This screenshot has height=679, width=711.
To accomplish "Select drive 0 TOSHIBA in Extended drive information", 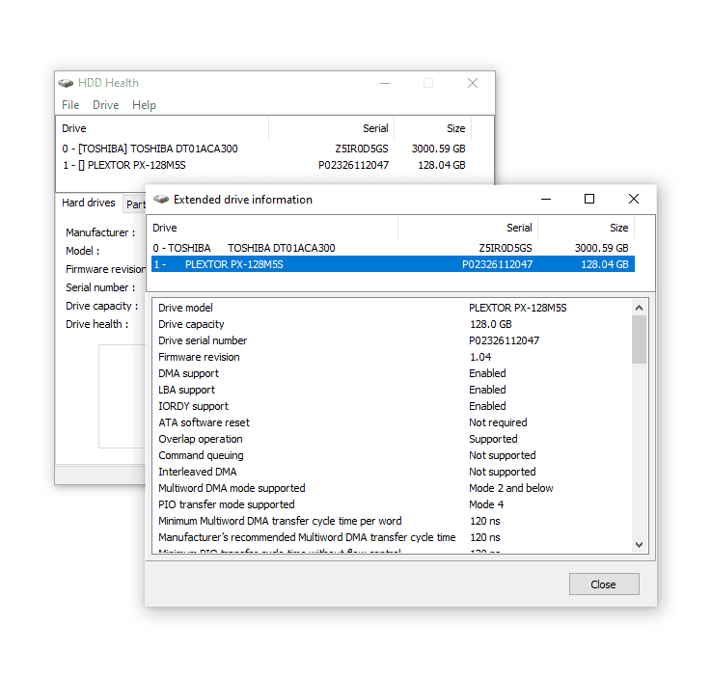I will coord(393,248).
